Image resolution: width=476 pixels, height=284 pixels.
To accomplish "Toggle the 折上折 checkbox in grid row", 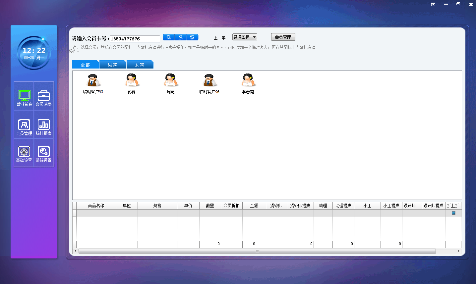I will point(453,213).
